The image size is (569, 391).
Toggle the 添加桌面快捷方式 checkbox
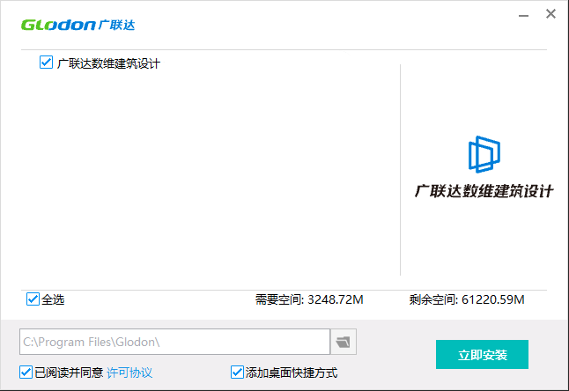coord(237,373)
